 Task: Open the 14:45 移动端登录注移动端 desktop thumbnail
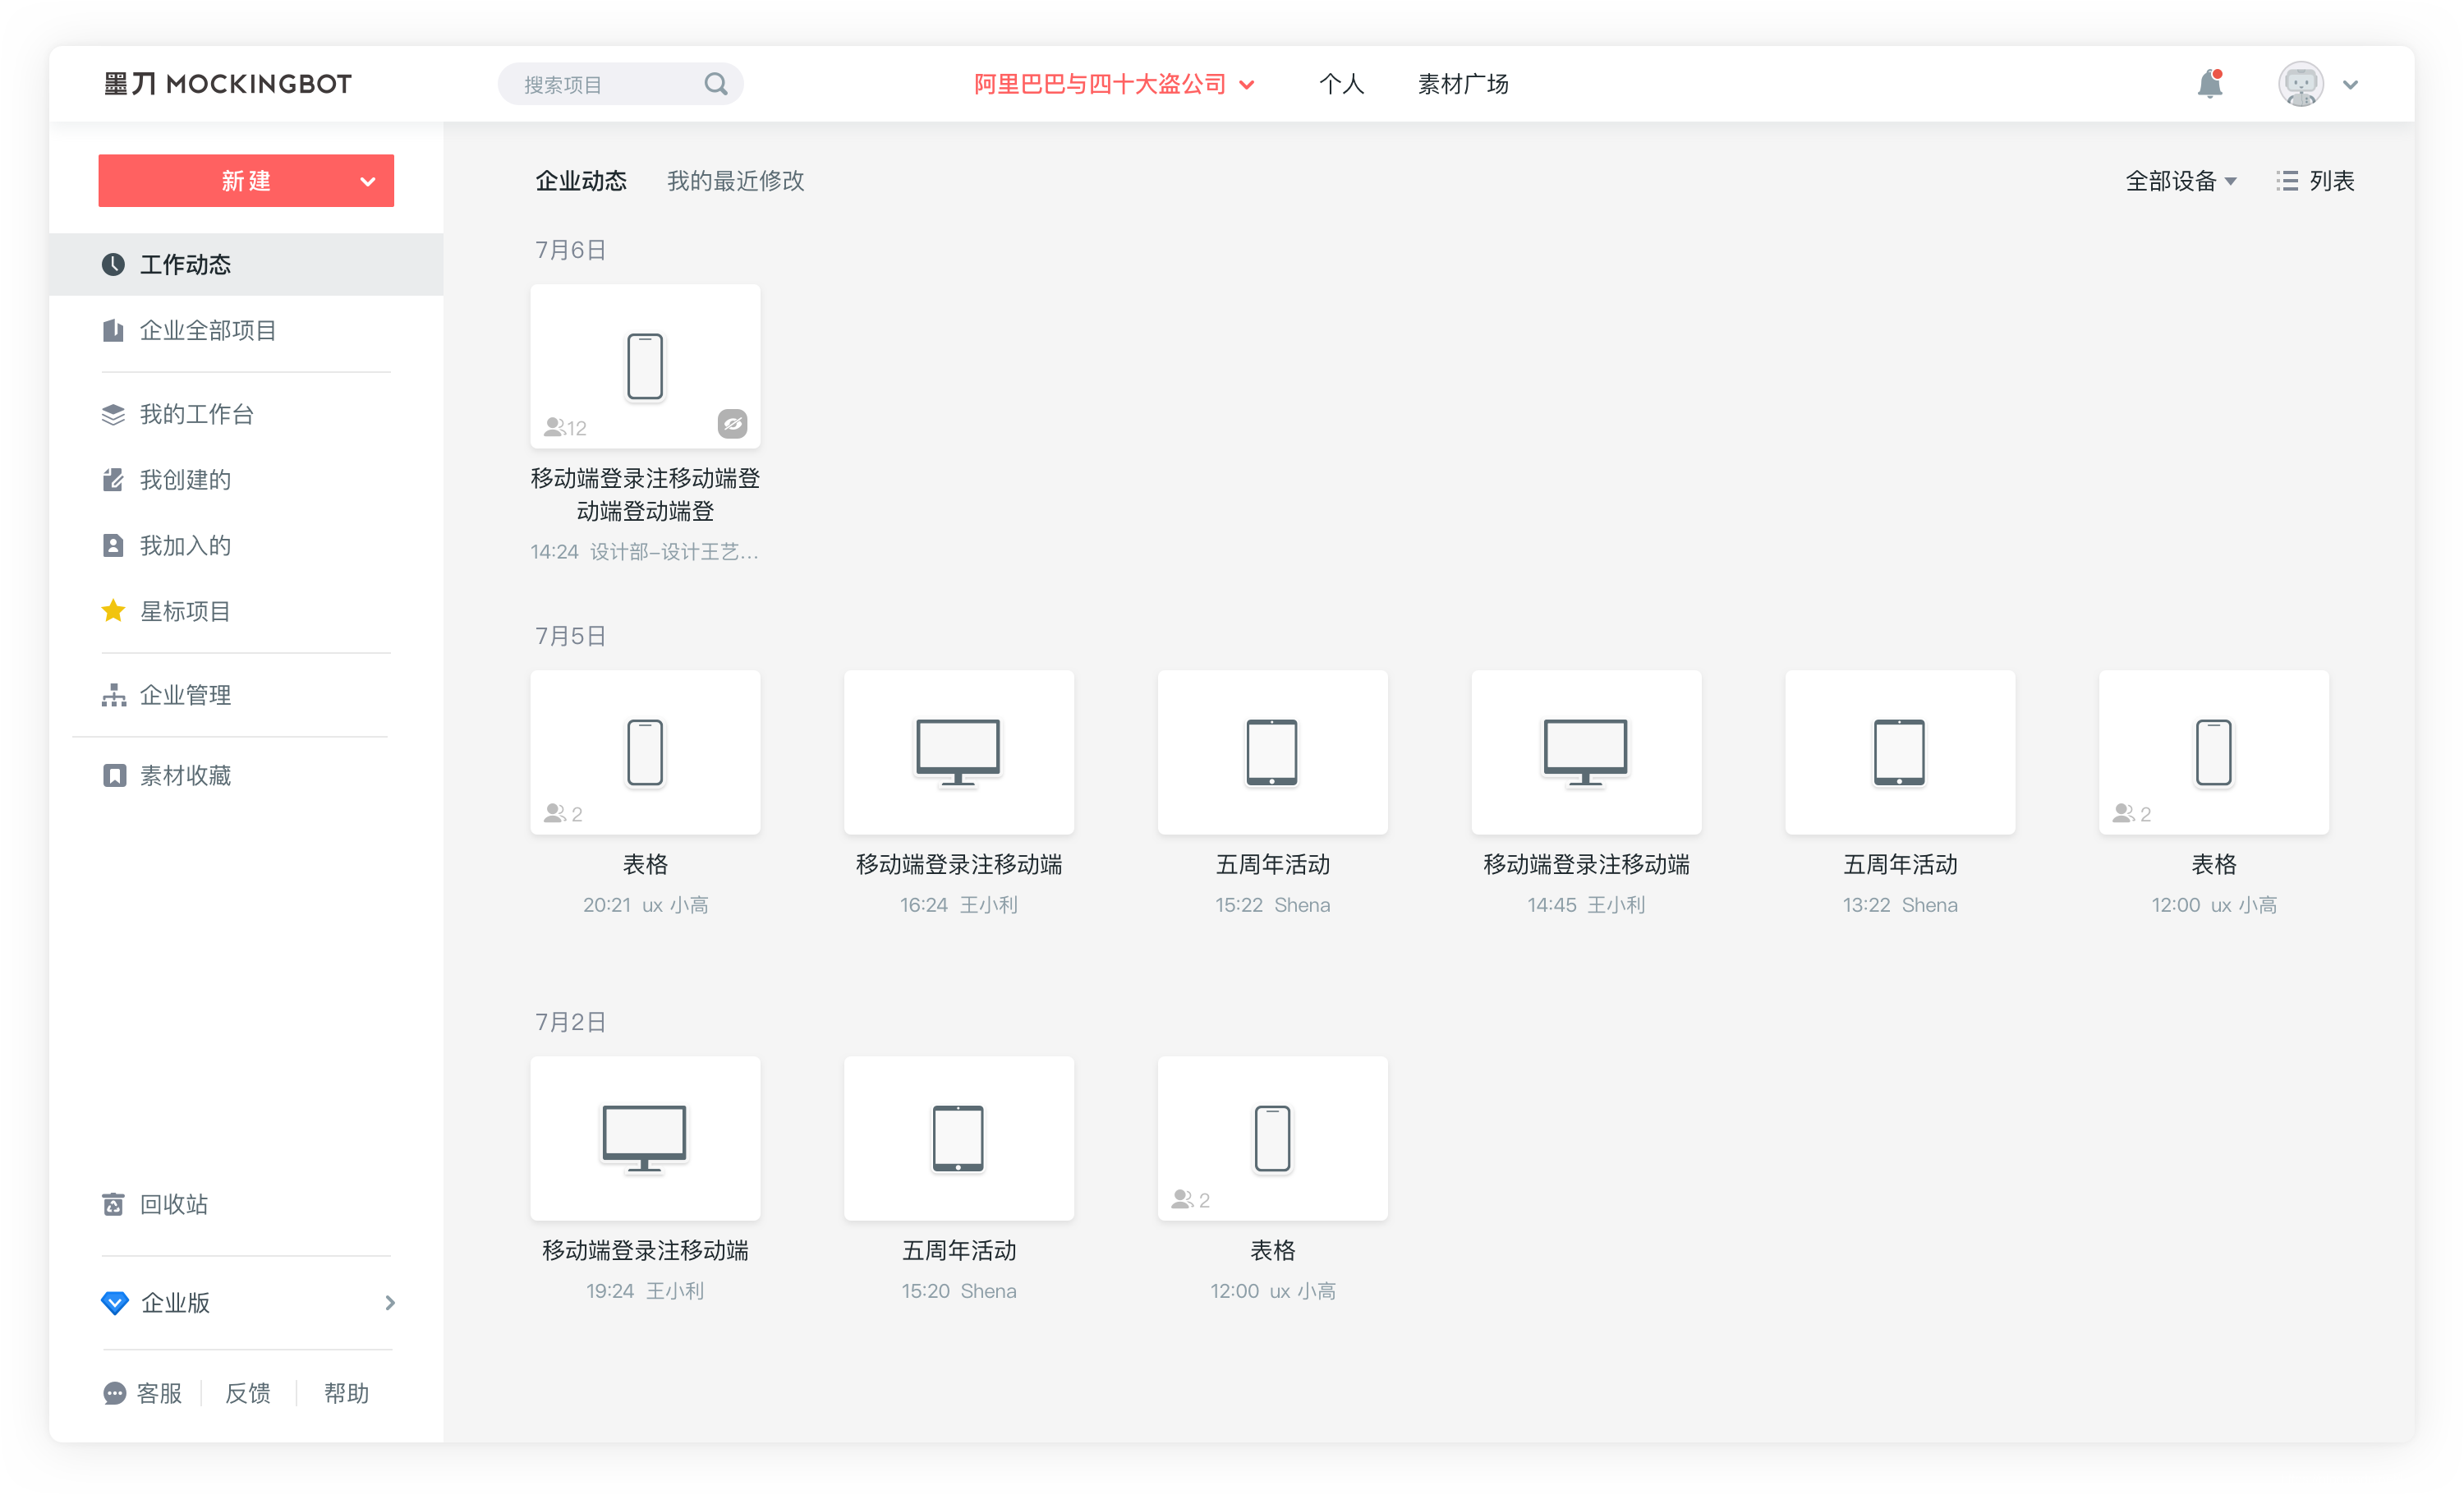click(x=1586, y=752)
